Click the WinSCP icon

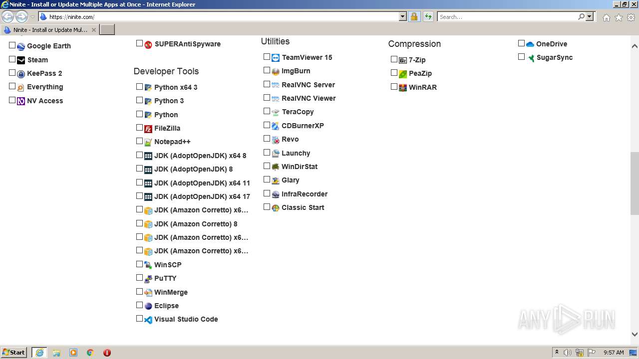(x=148, y=265)
